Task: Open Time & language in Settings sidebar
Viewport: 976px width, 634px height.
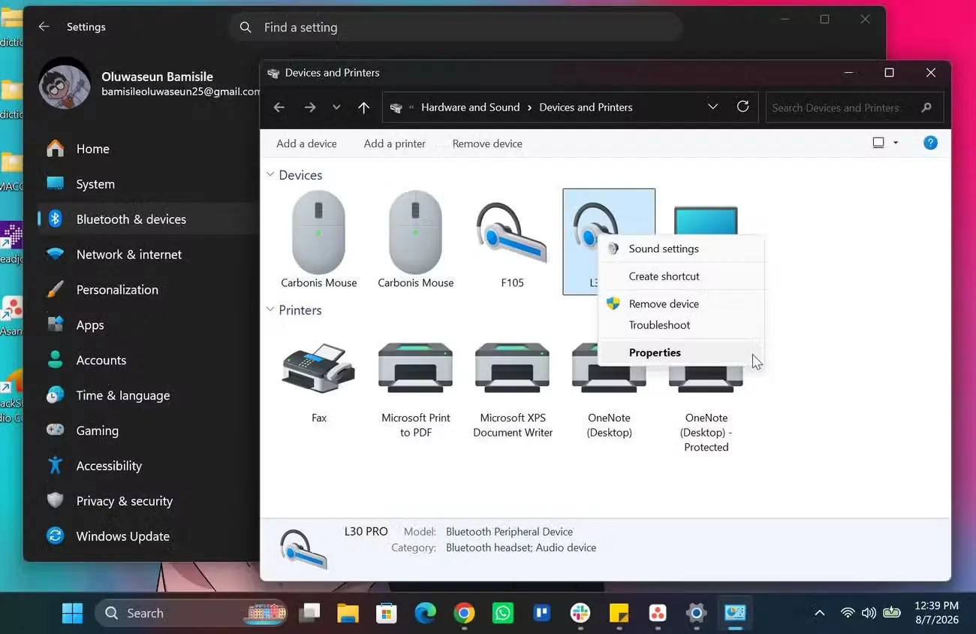Action: (148, 396)
